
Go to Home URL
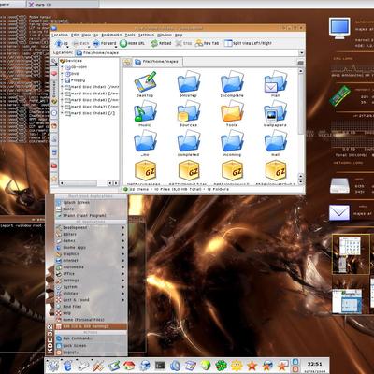click(133, 43)
